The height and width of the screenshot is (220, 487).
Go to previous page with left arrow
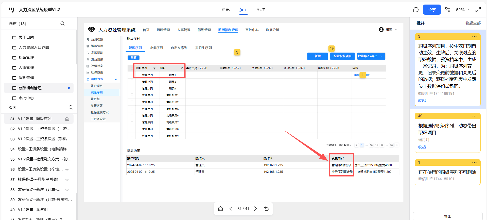(231, 209)
